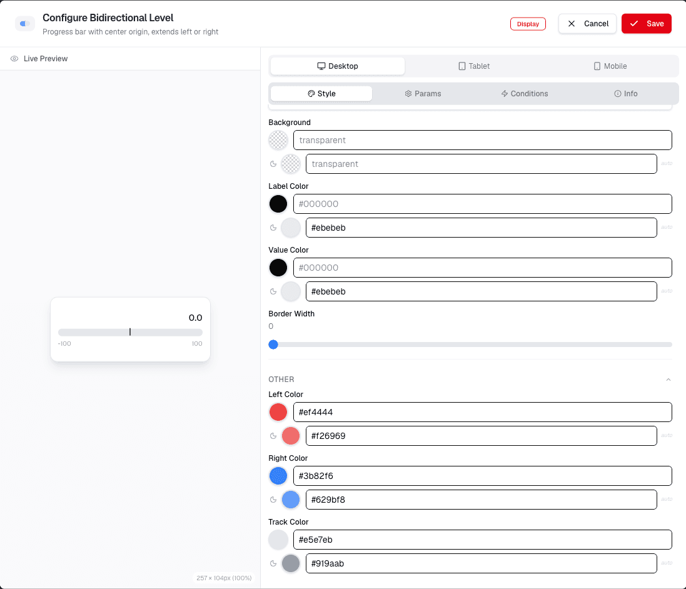Collapse the OTHER section chevron
The height and width of the screenshot is (589, 686).
tap(668, 380)
